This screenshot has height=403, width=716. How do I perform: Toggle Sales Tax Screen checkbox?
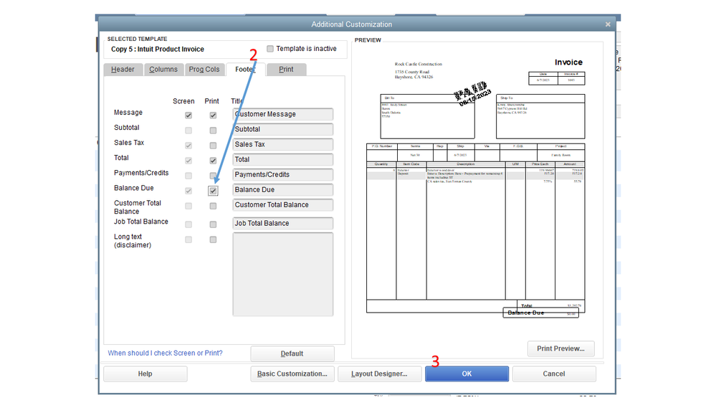[x=188, y=146]
